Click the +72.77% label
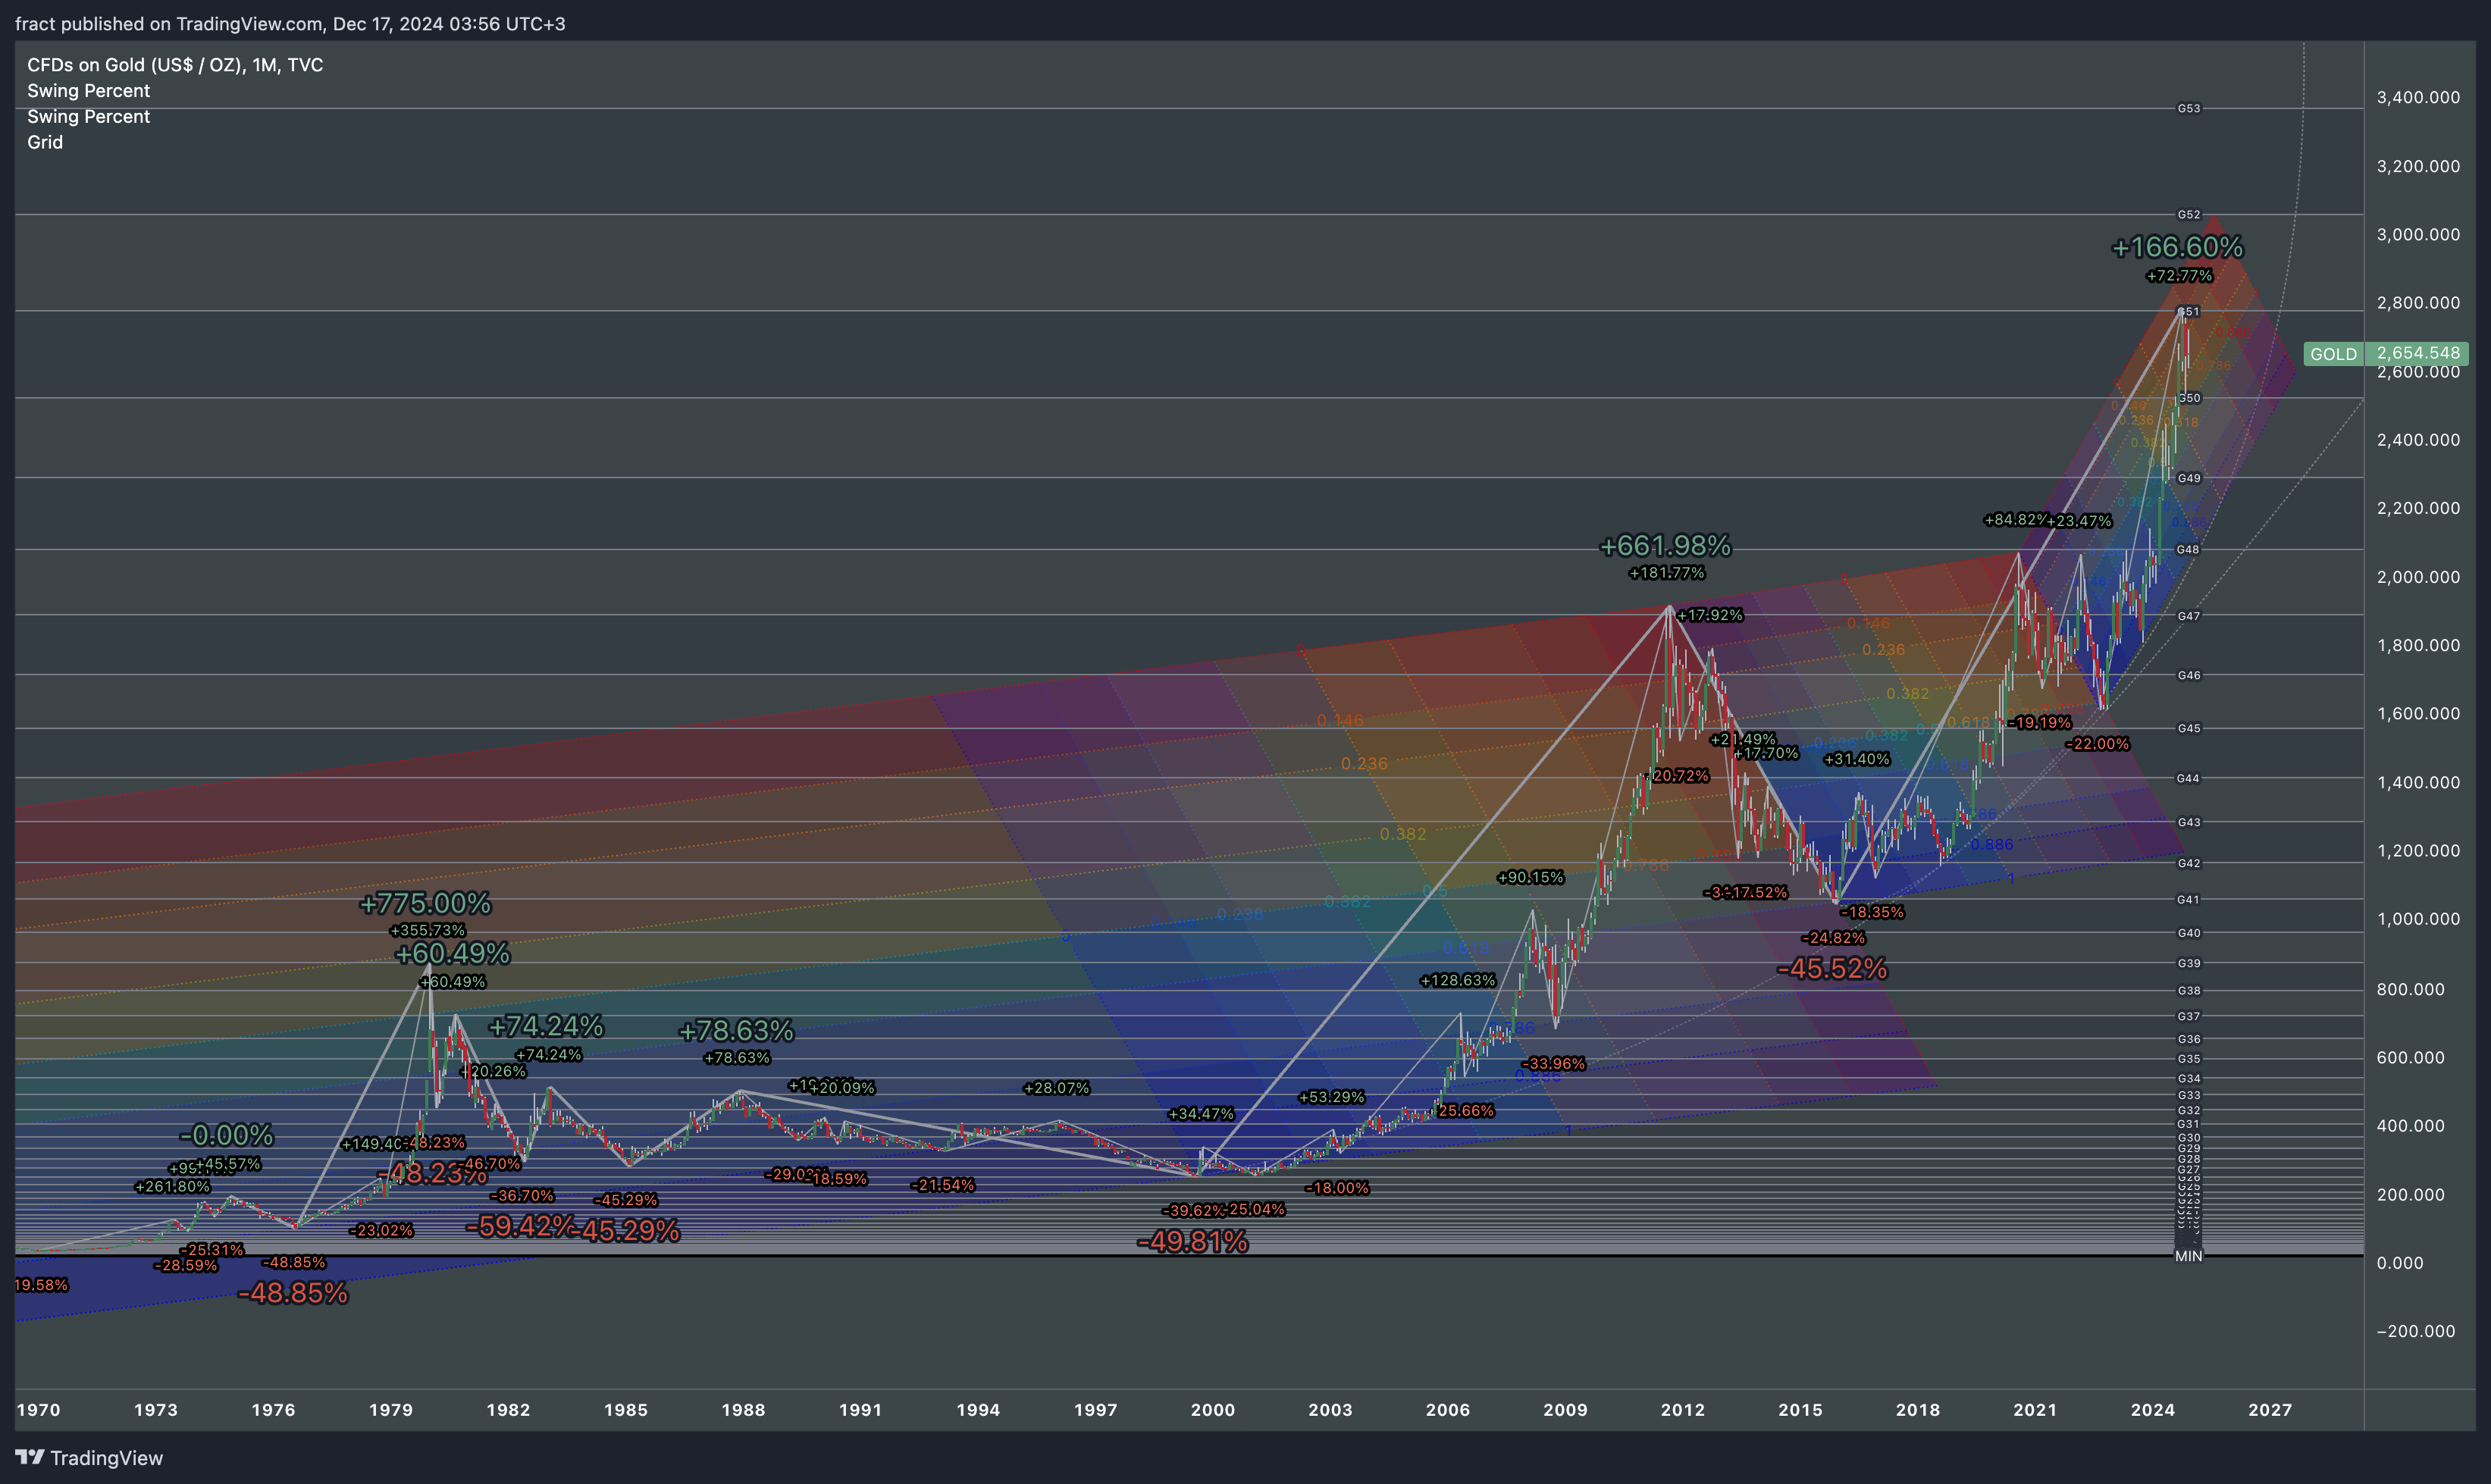The height and width of the screenshot is (1484, 2491). [2179, 275]
